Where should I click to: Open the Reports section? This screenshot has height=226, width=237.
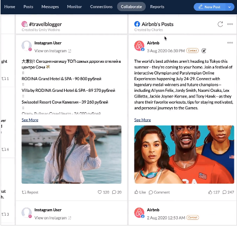pos(157,7)
